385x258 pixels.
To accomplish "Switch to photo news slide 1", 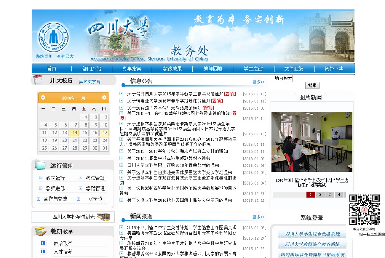I will [x=311, y=195].
